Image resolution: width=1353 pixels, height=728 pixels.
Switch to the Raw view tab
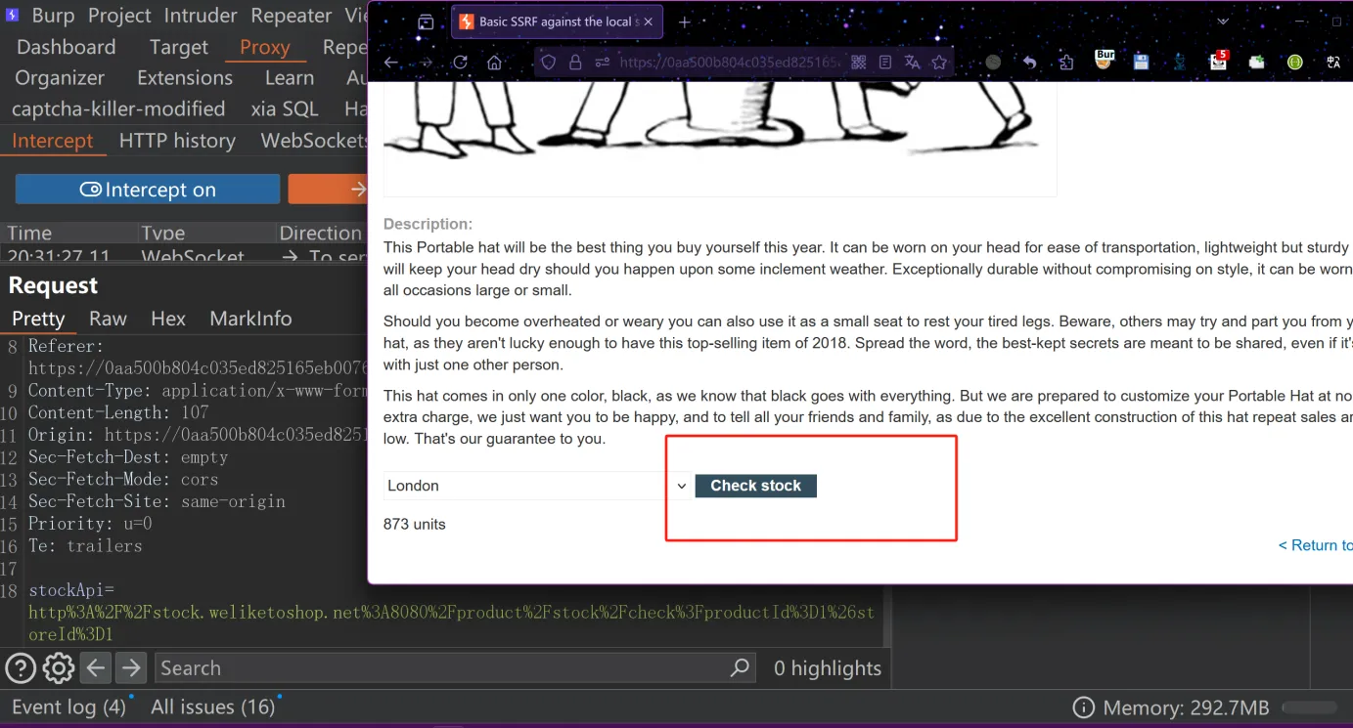click(x=108, y=319)
